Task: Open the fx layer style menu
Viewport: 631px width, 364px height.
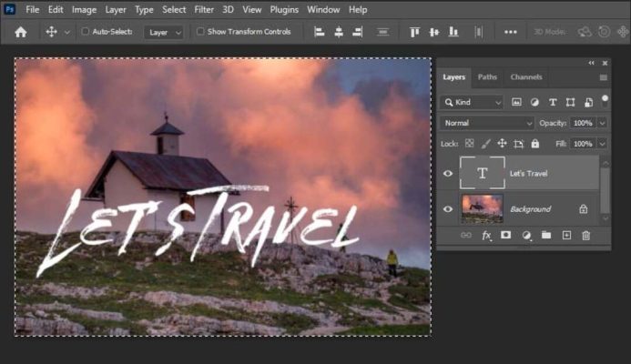Action: click(x=486, y=235)
